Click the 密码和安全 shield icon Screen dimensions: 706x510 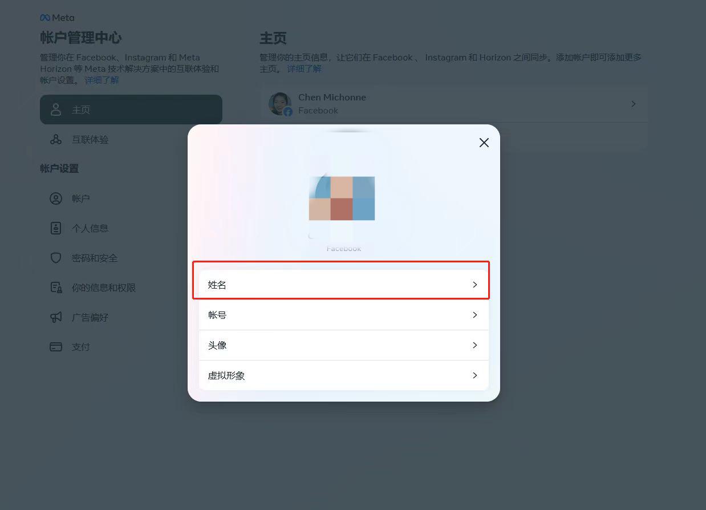pyautogui.click(x=56, y=258)
